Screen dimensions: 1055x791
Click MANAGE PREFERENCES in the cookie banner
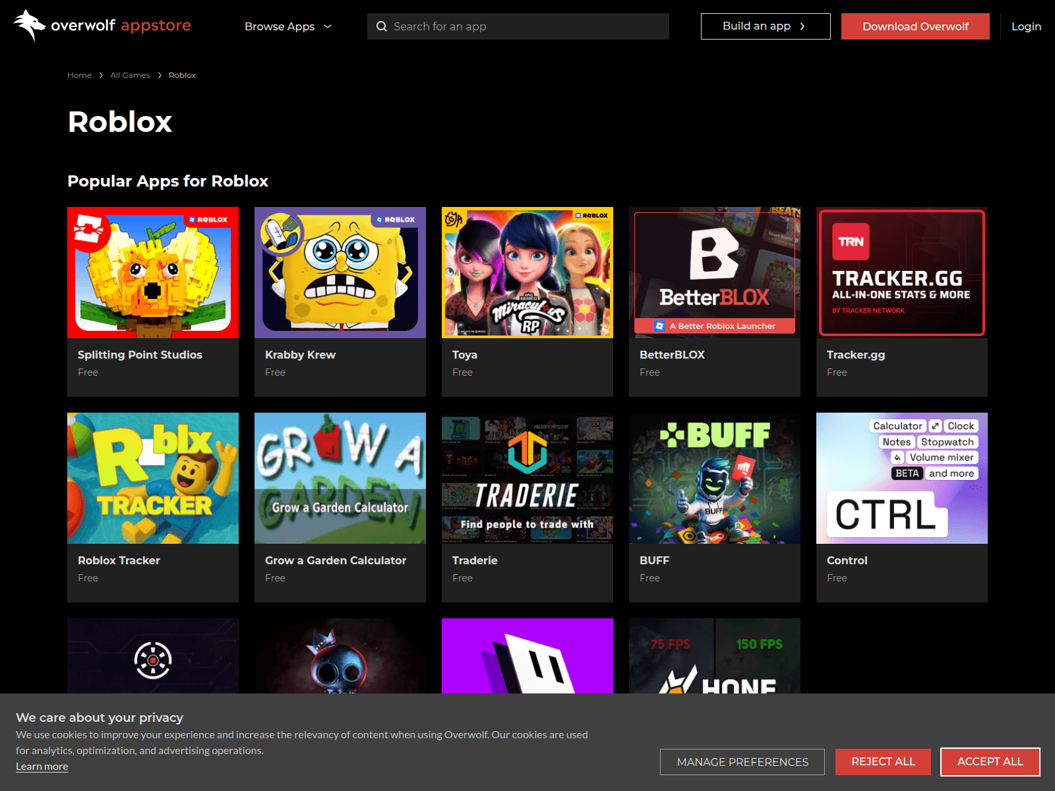[742, 761]
